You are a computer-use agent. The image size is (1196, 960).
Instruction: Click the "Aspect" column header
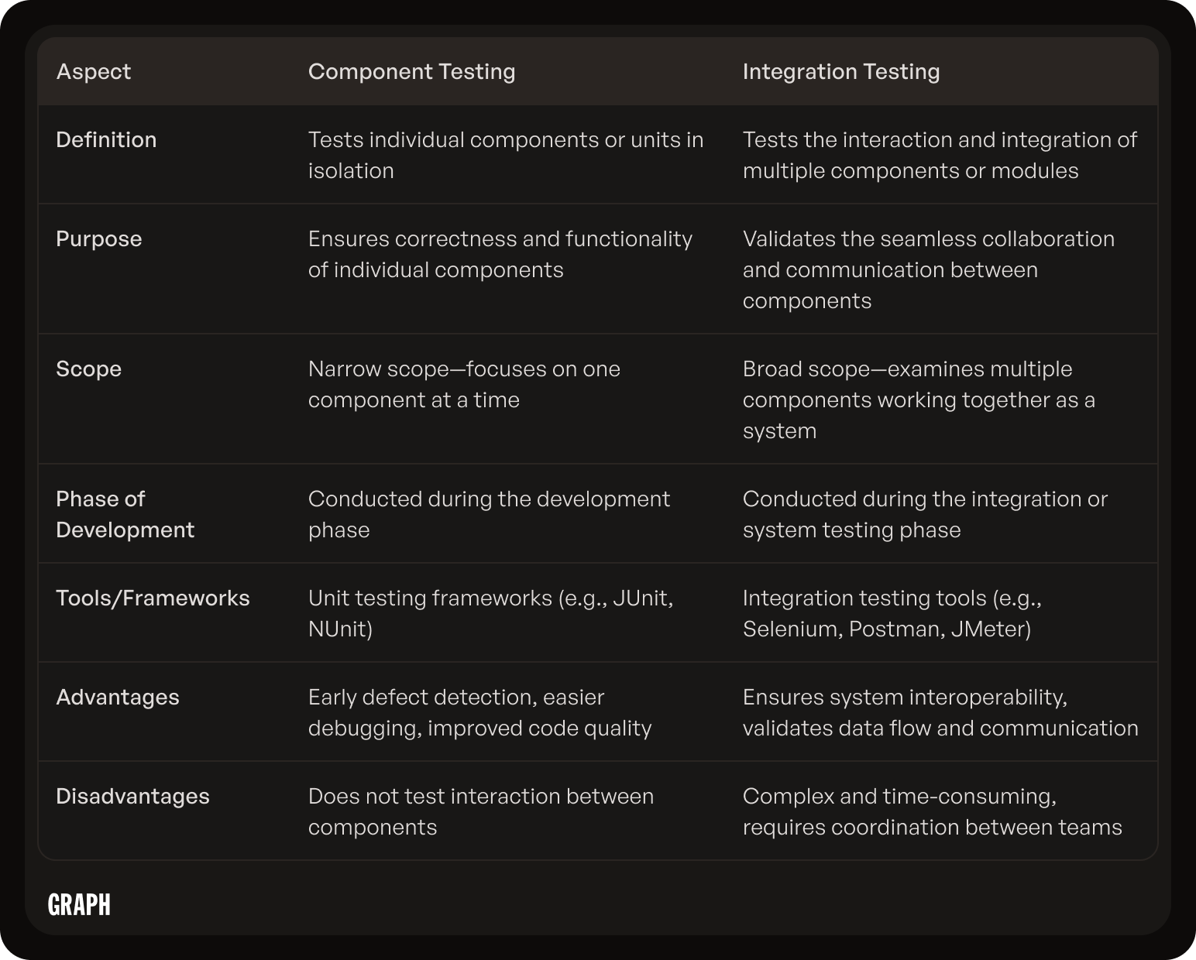pos(94,71)
